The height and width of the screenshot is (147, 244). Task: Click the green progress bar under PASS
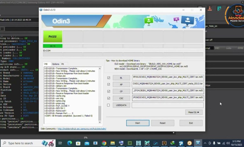53,46
